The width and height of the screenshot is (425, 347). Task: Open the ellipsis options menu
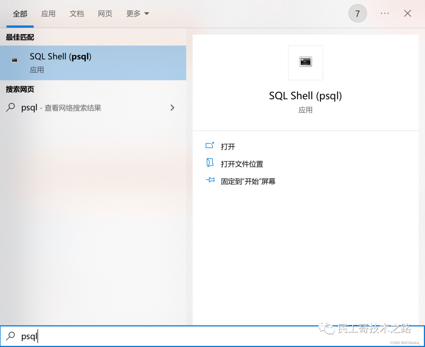pos(384,13)
